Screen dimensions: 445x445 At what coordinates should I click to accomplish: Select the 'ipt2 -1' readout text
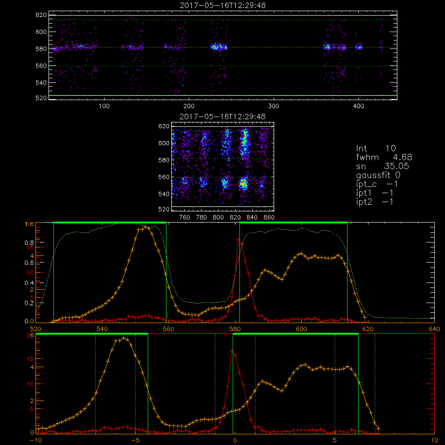coord(375,202)
